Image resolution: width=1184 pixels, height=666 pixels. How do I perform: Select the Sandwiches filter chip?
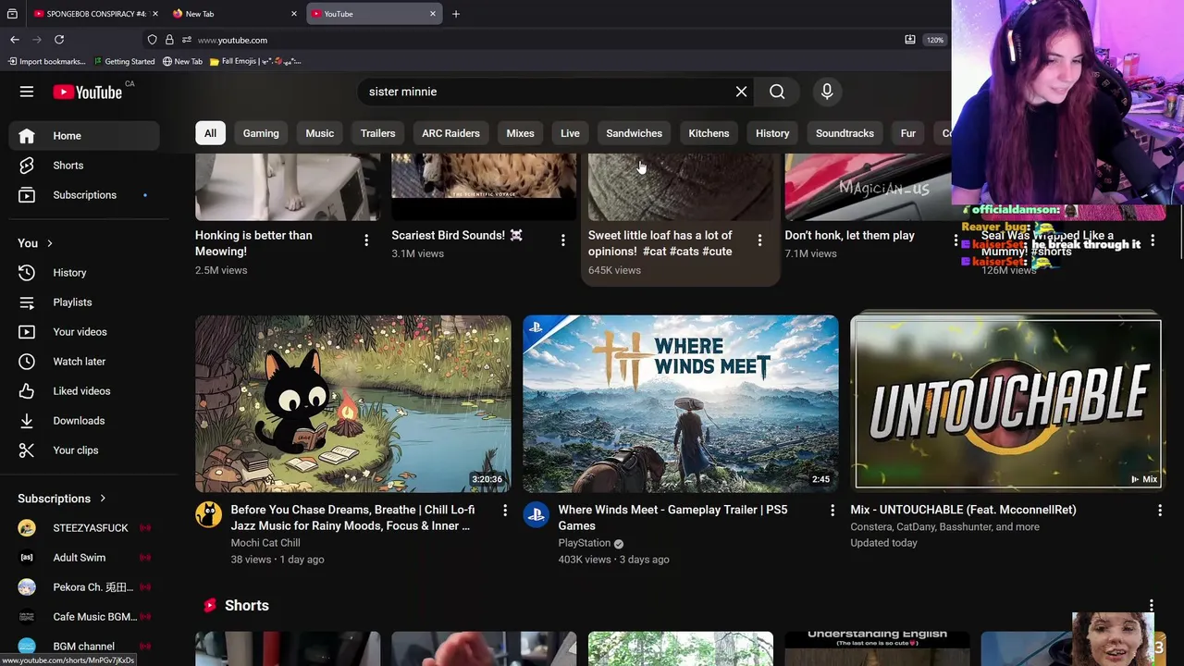pyautogui.click(x=634, y=133)
